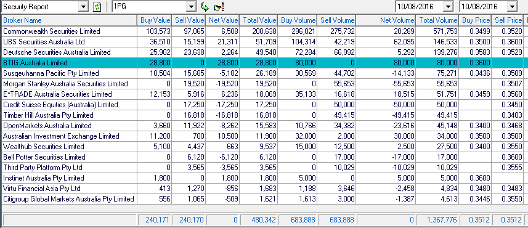Click Virtu Financial Net Value cell -856
528x228 pixels.
(x=223, y=189)
